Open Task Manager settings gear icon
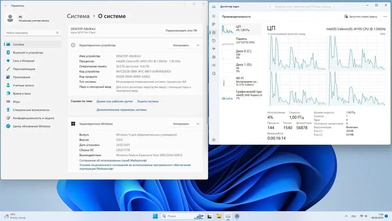Image resolution: width=392 pixels, height=221 pixels. [x=214, y=140]
